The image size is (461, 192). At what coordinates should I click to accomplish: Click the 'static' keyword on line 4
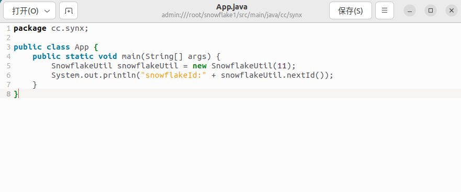[80, 56]
